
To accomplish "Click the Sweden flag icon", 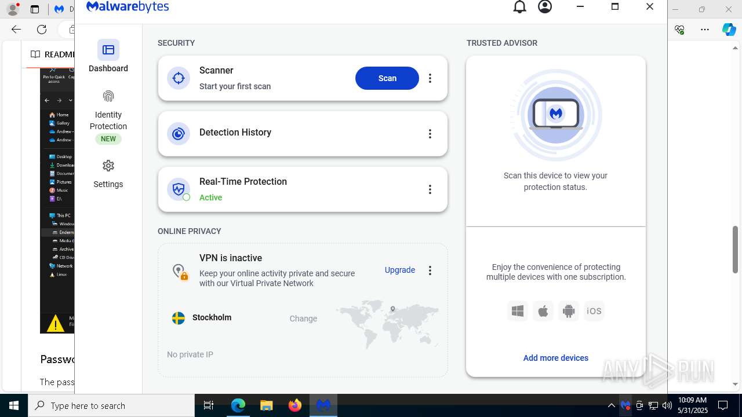I will 179,318.
